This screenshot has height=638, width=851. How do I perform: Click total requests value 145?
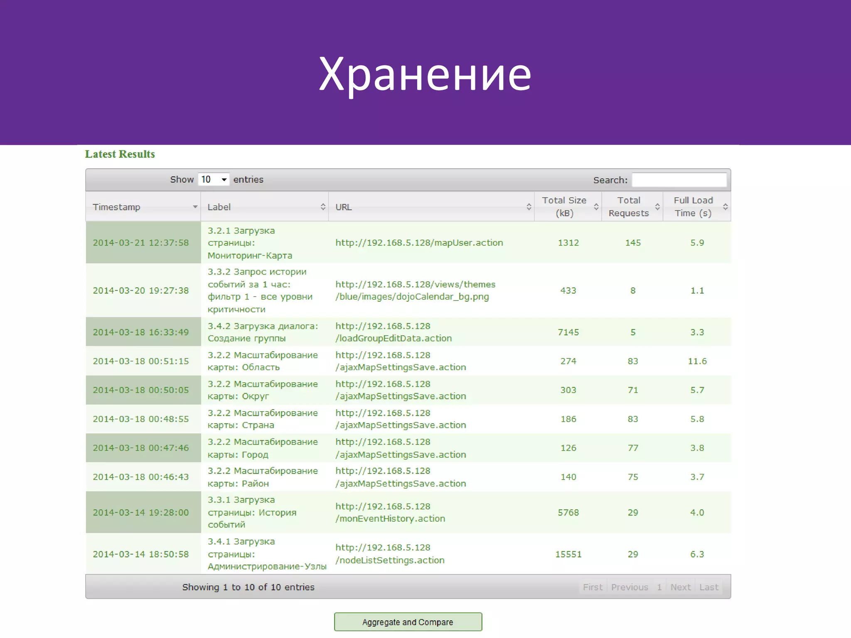coord(633,243)
